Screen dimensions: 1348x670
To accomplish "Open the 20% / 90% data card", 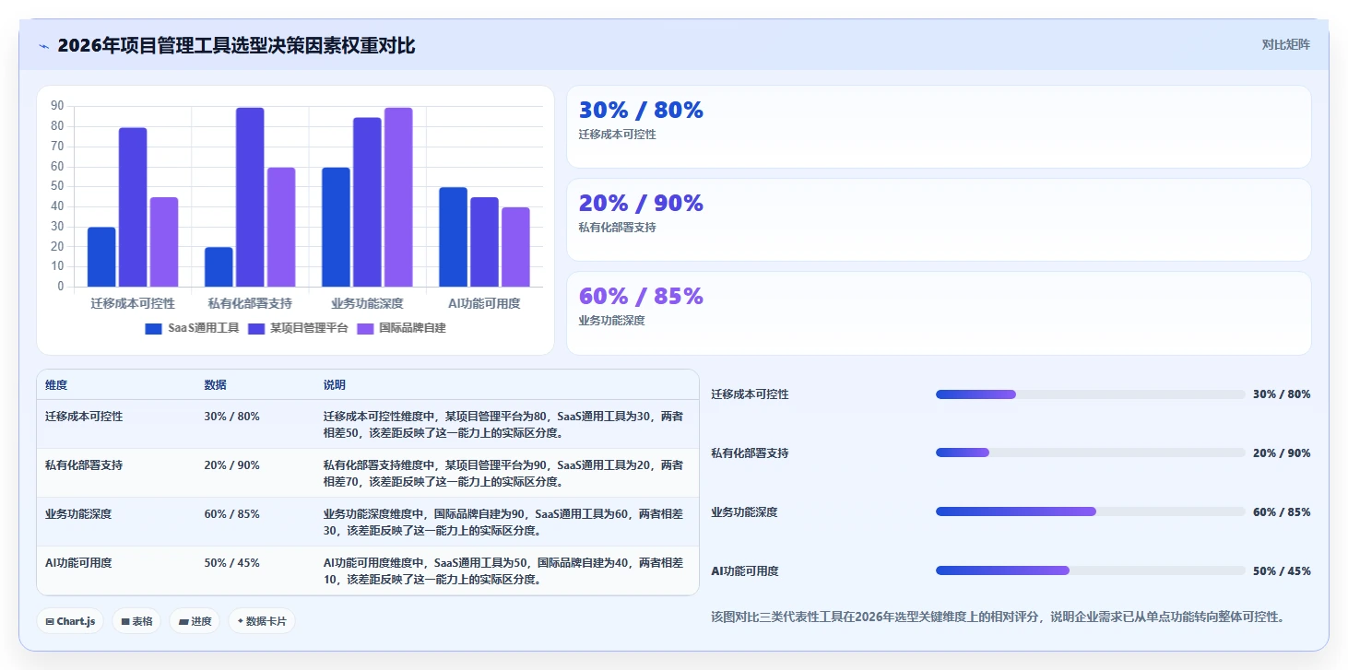I will point(939,219).
